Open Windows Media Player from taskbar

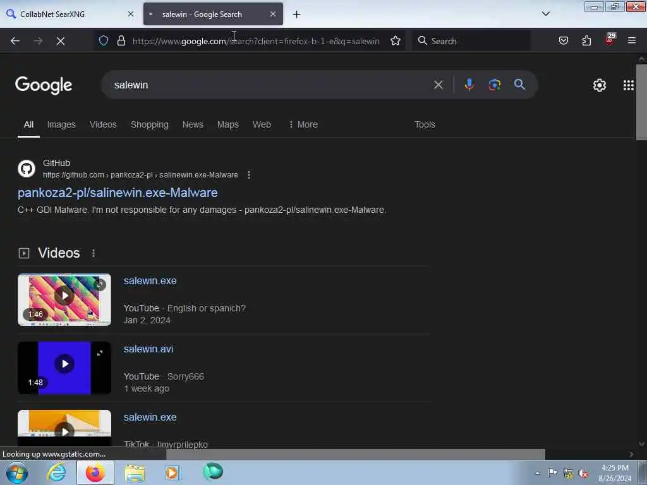click(x=173, y=472)
